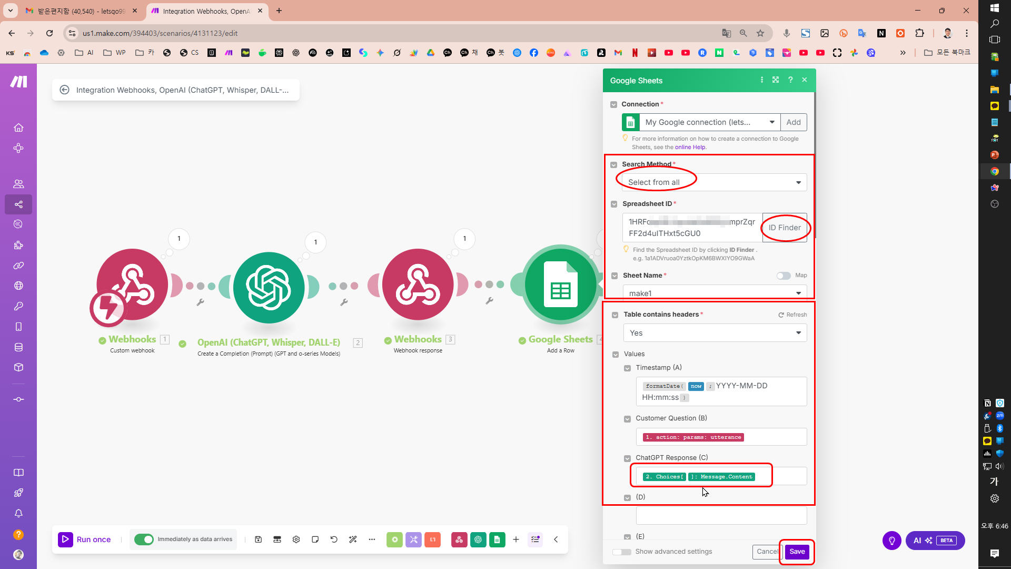Screen dimensions: 1011x569
Task: Open the three-dot More menu in toolbar
Action: click(x=372, y=539)
